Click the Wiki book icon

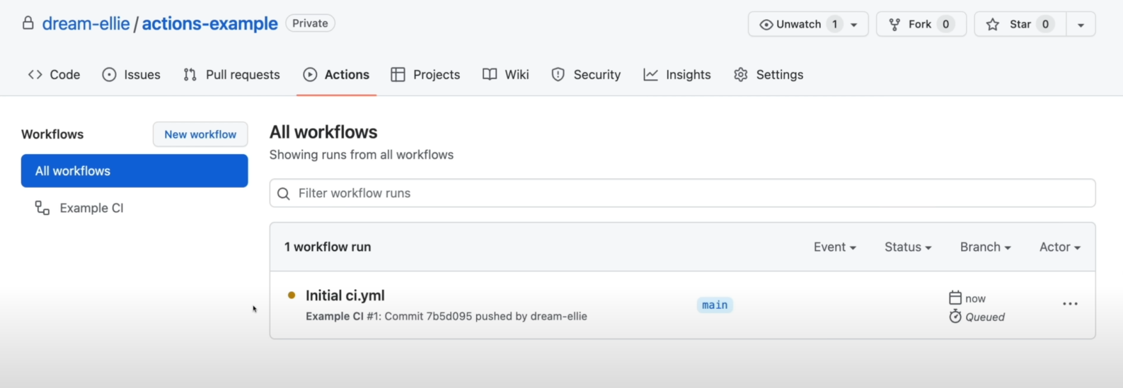[x=490, y=74]
